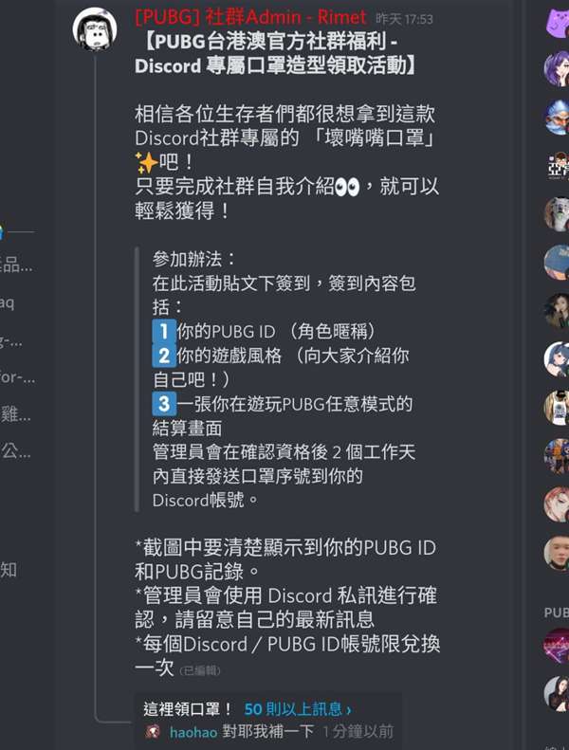569x750 pixels.
Task: Click the blue wizard member avatar
Action: coord(557,118)
